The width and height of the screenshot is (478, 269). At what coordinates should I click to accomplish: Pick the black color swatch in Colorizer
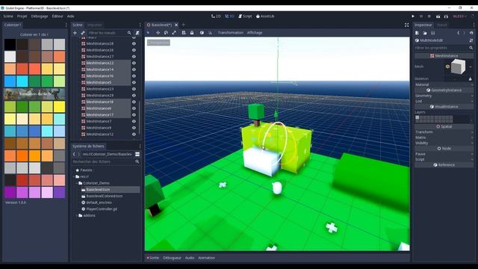(x=10, y=45)
